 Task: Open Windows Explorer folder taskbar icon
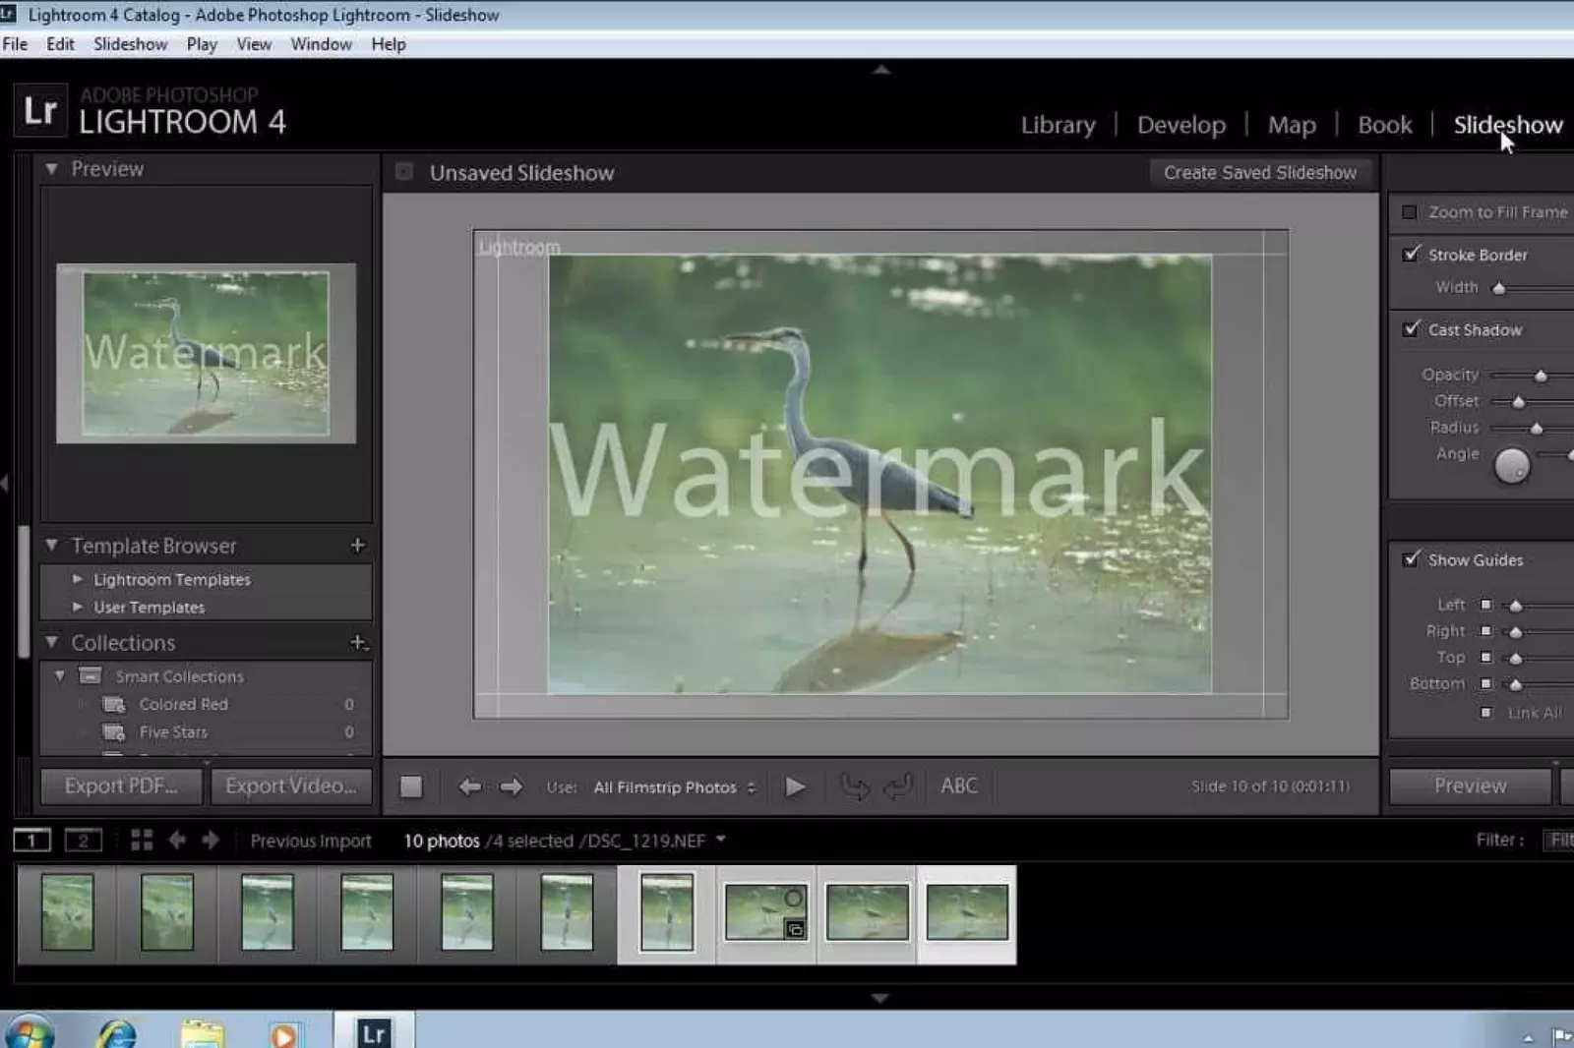point(203,1032)
